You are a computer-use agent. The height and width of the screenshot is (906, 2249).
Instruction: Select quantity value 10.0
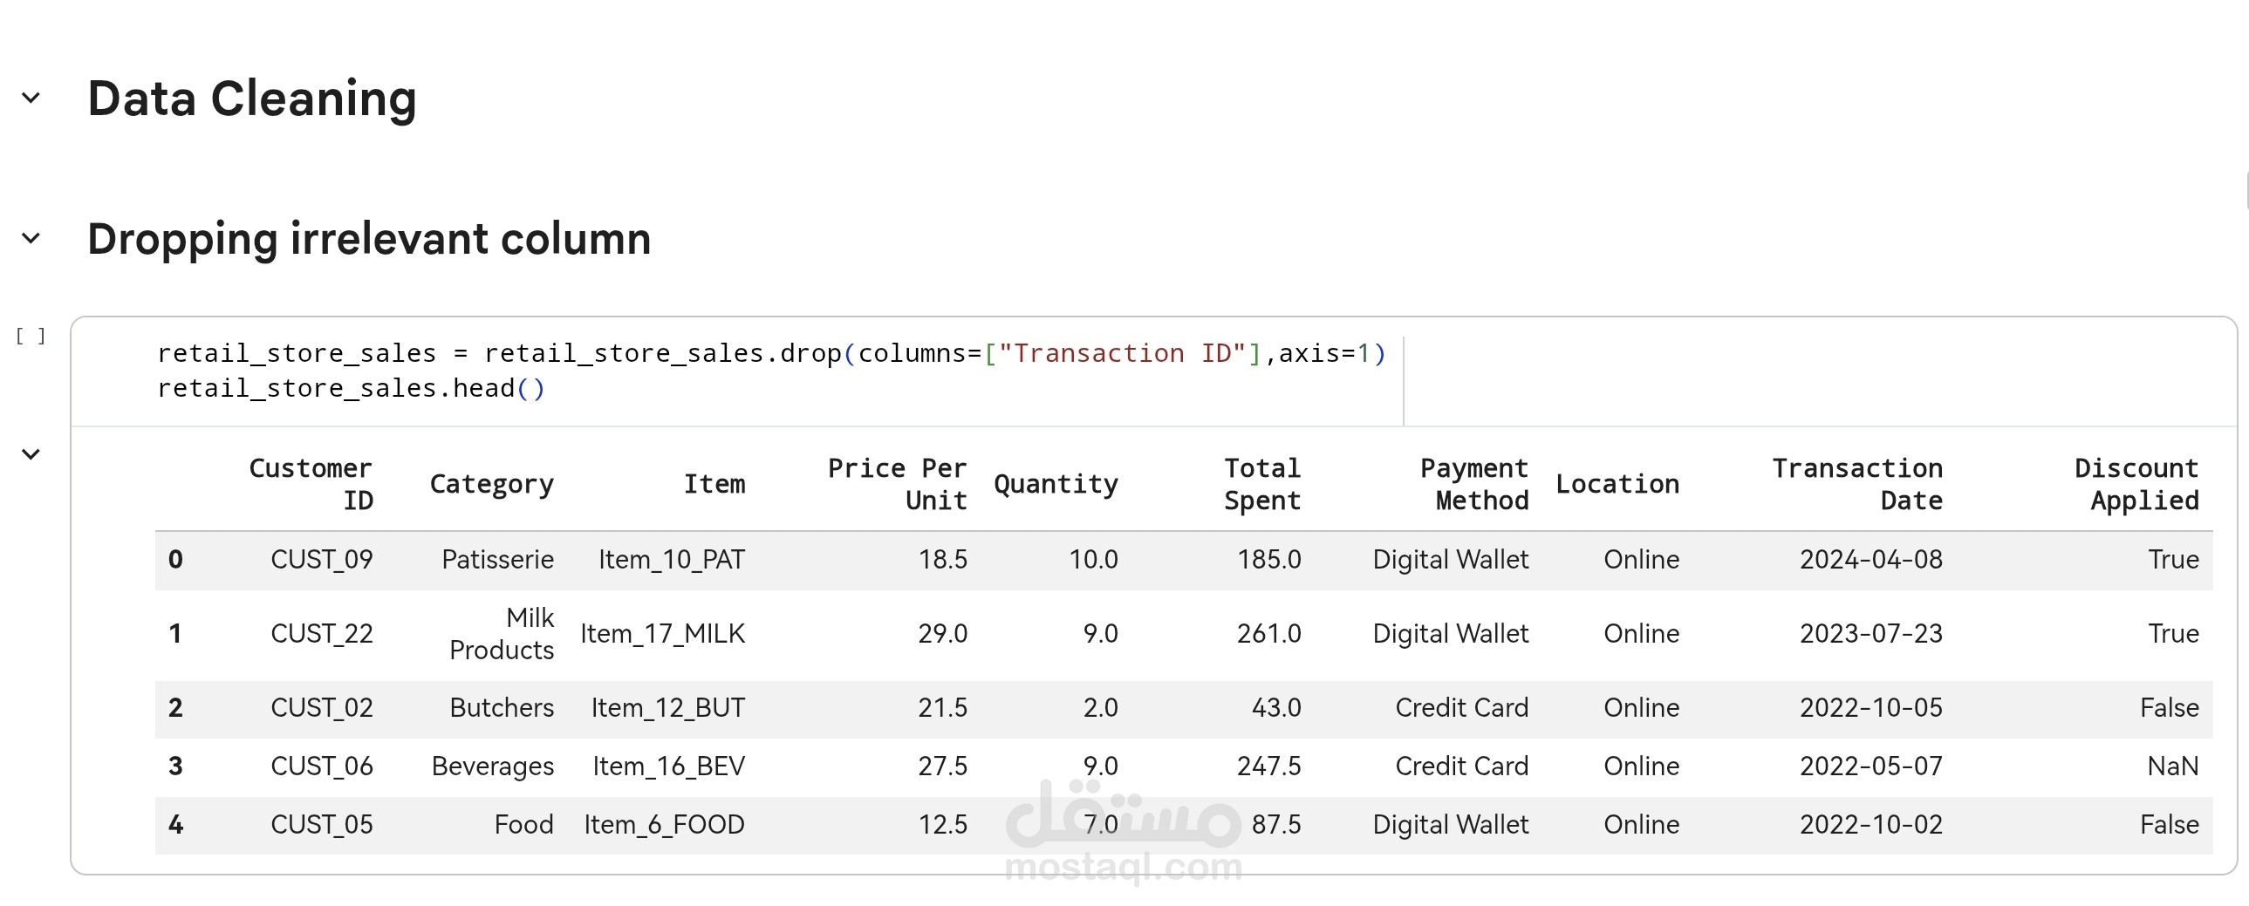(x=1094, y=560)
